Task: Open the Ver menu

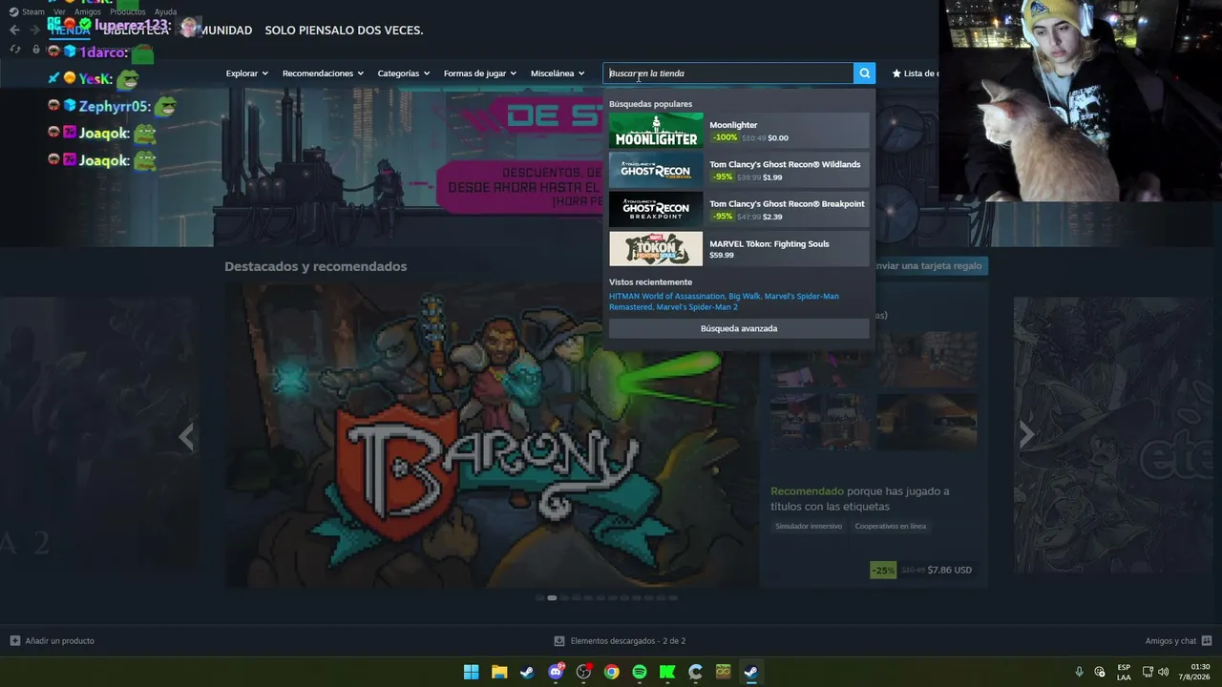Action: pyautogui.click(x=59, y=11)
